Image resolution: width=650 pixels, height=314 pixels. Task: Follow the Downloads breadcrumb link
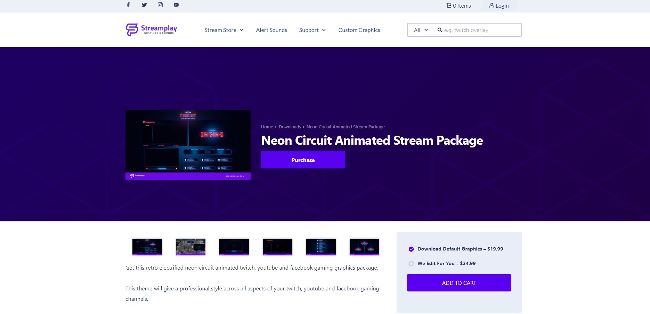tap(290, 127)
